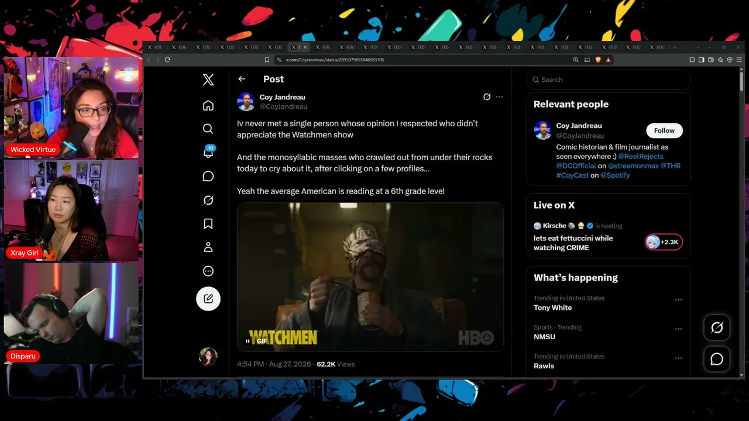Click the 62.2K Views count
Viewport: 749px width, 421px height.
pyautogui.click(x=336, y=364)
